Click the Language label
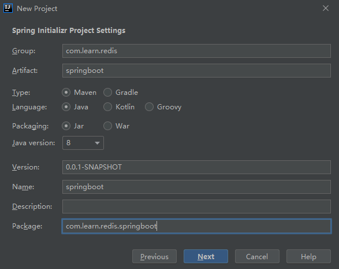The image size is (339, 269). (29, 107)
